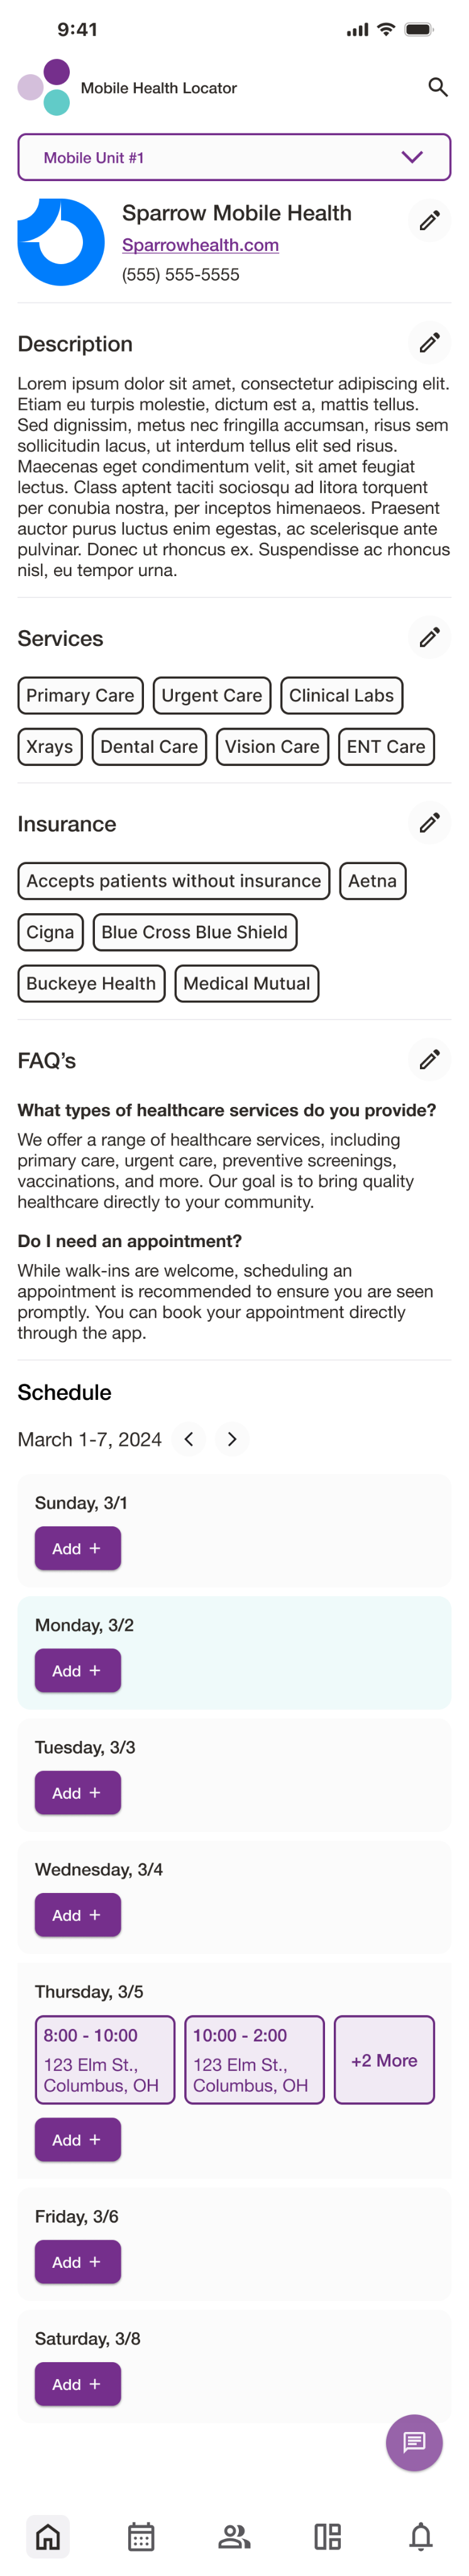
Task: Toggle the Primary Care service chip
Action: [x=81, y=695]
